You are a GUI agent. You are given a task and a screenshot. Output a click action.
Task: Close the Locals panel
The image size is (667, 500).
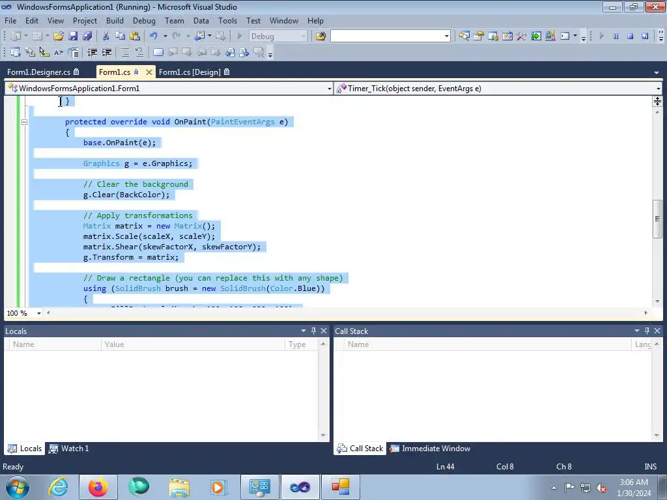(x=324, y=331)
